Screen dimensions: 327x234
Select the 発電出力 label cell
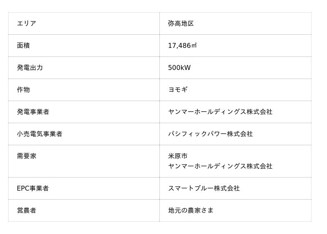30,68
